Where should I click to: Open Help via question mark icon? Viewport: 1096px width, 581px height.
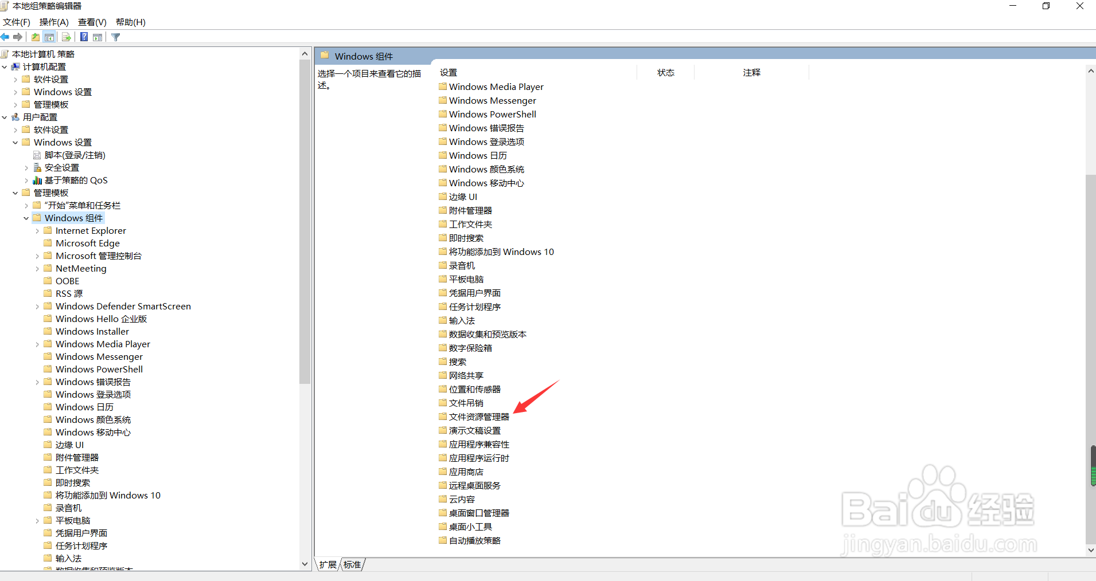click(x=84, y=37)
